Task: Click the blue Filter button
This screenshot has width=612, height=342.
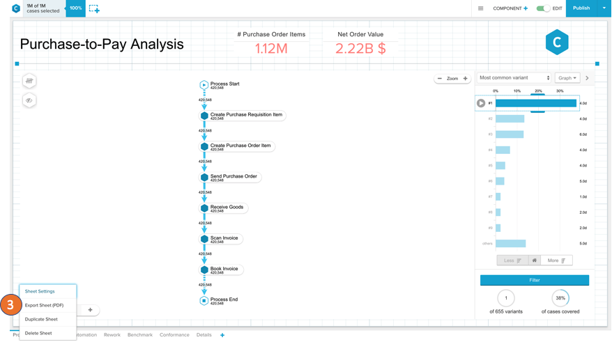Action: [x=534, y=280]
